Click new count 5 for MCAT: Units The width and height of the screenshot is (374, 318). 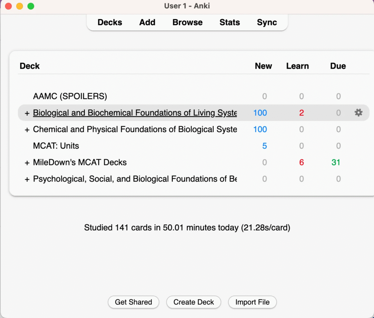(x=264, y=146)
